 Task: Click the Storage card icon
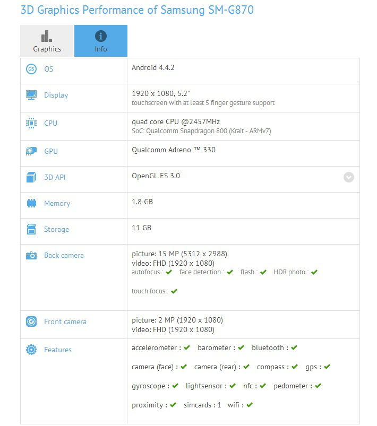click(x=31, y=229)
